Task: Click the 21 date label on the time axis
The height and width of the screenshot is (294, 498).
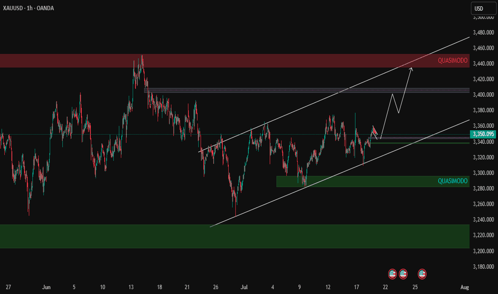Action: point(187,288)
